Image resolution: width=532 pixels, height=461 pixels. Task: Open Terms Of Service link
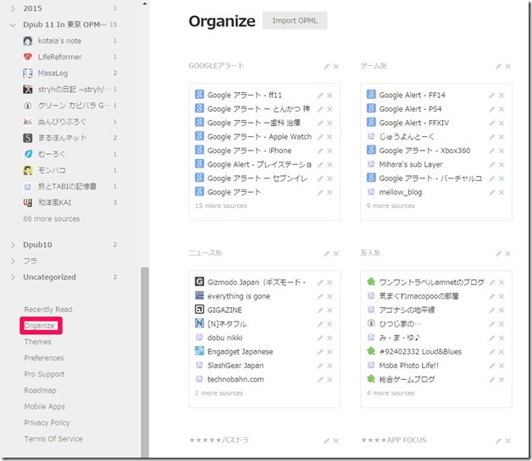(x=53, y=439)
